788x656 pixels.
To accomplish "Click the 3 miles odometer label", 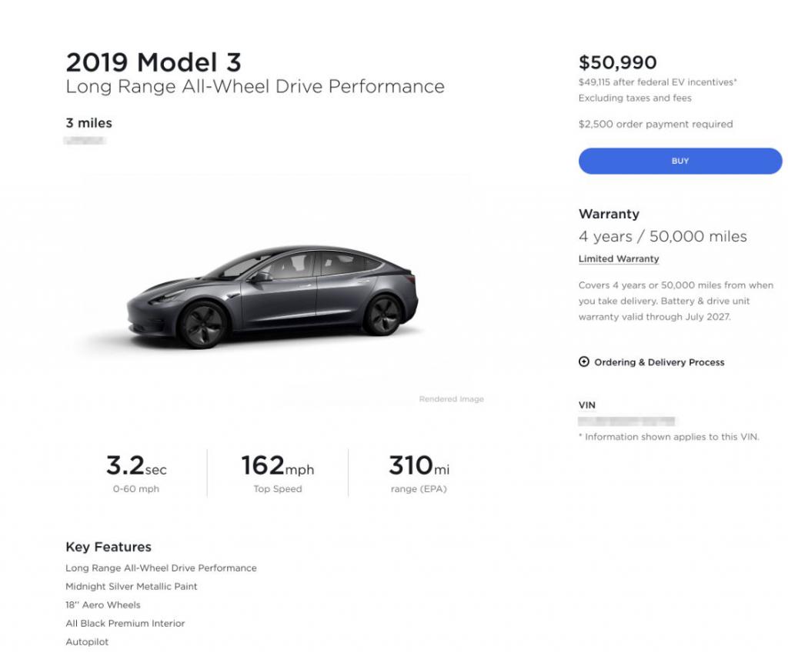I will click(89, 123).
